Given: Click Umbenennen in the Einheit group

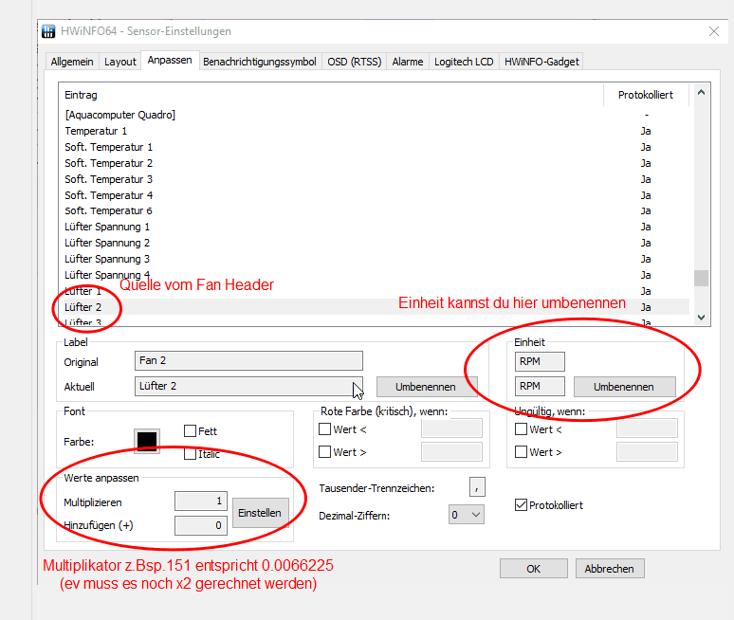Looking at the screenshot, I should tap(624, 387).
